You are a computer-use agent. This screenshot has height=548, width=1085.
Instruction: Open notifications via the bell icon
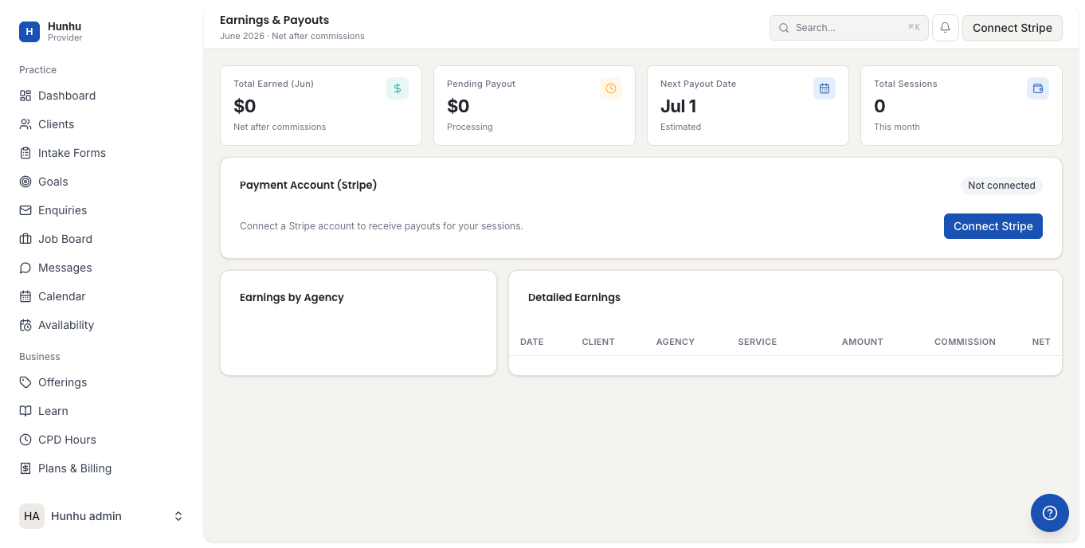coord(945,28)
